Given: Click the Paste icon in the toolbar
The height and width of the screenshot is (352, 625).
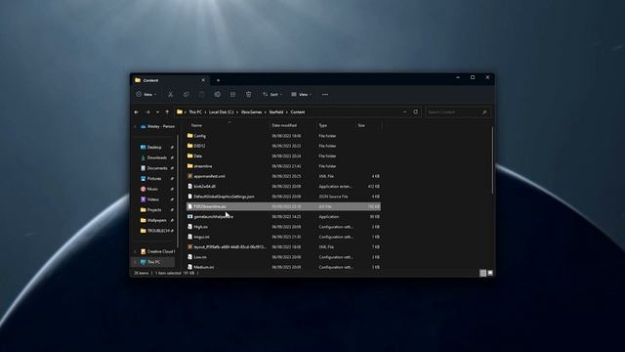Looking at the screenshot, I should pos(201,95).
